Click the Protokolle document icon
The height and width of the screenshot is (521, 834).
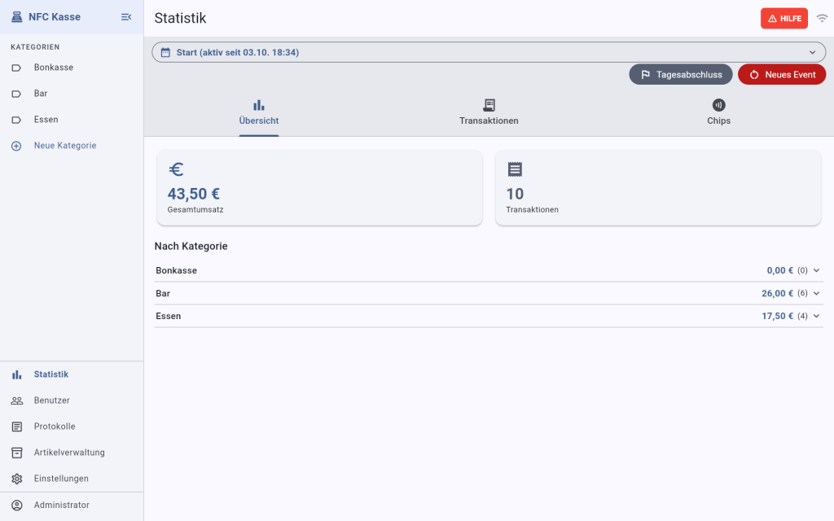click(x=17, y=427)
